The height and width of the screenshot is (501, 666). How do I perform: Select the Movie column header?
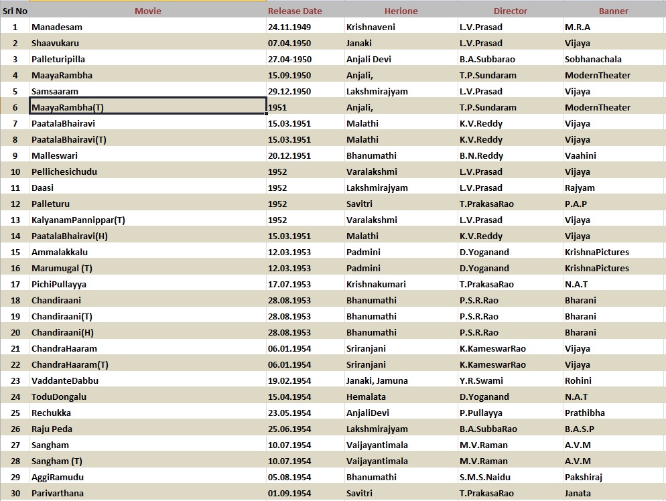tap(148, 11)
